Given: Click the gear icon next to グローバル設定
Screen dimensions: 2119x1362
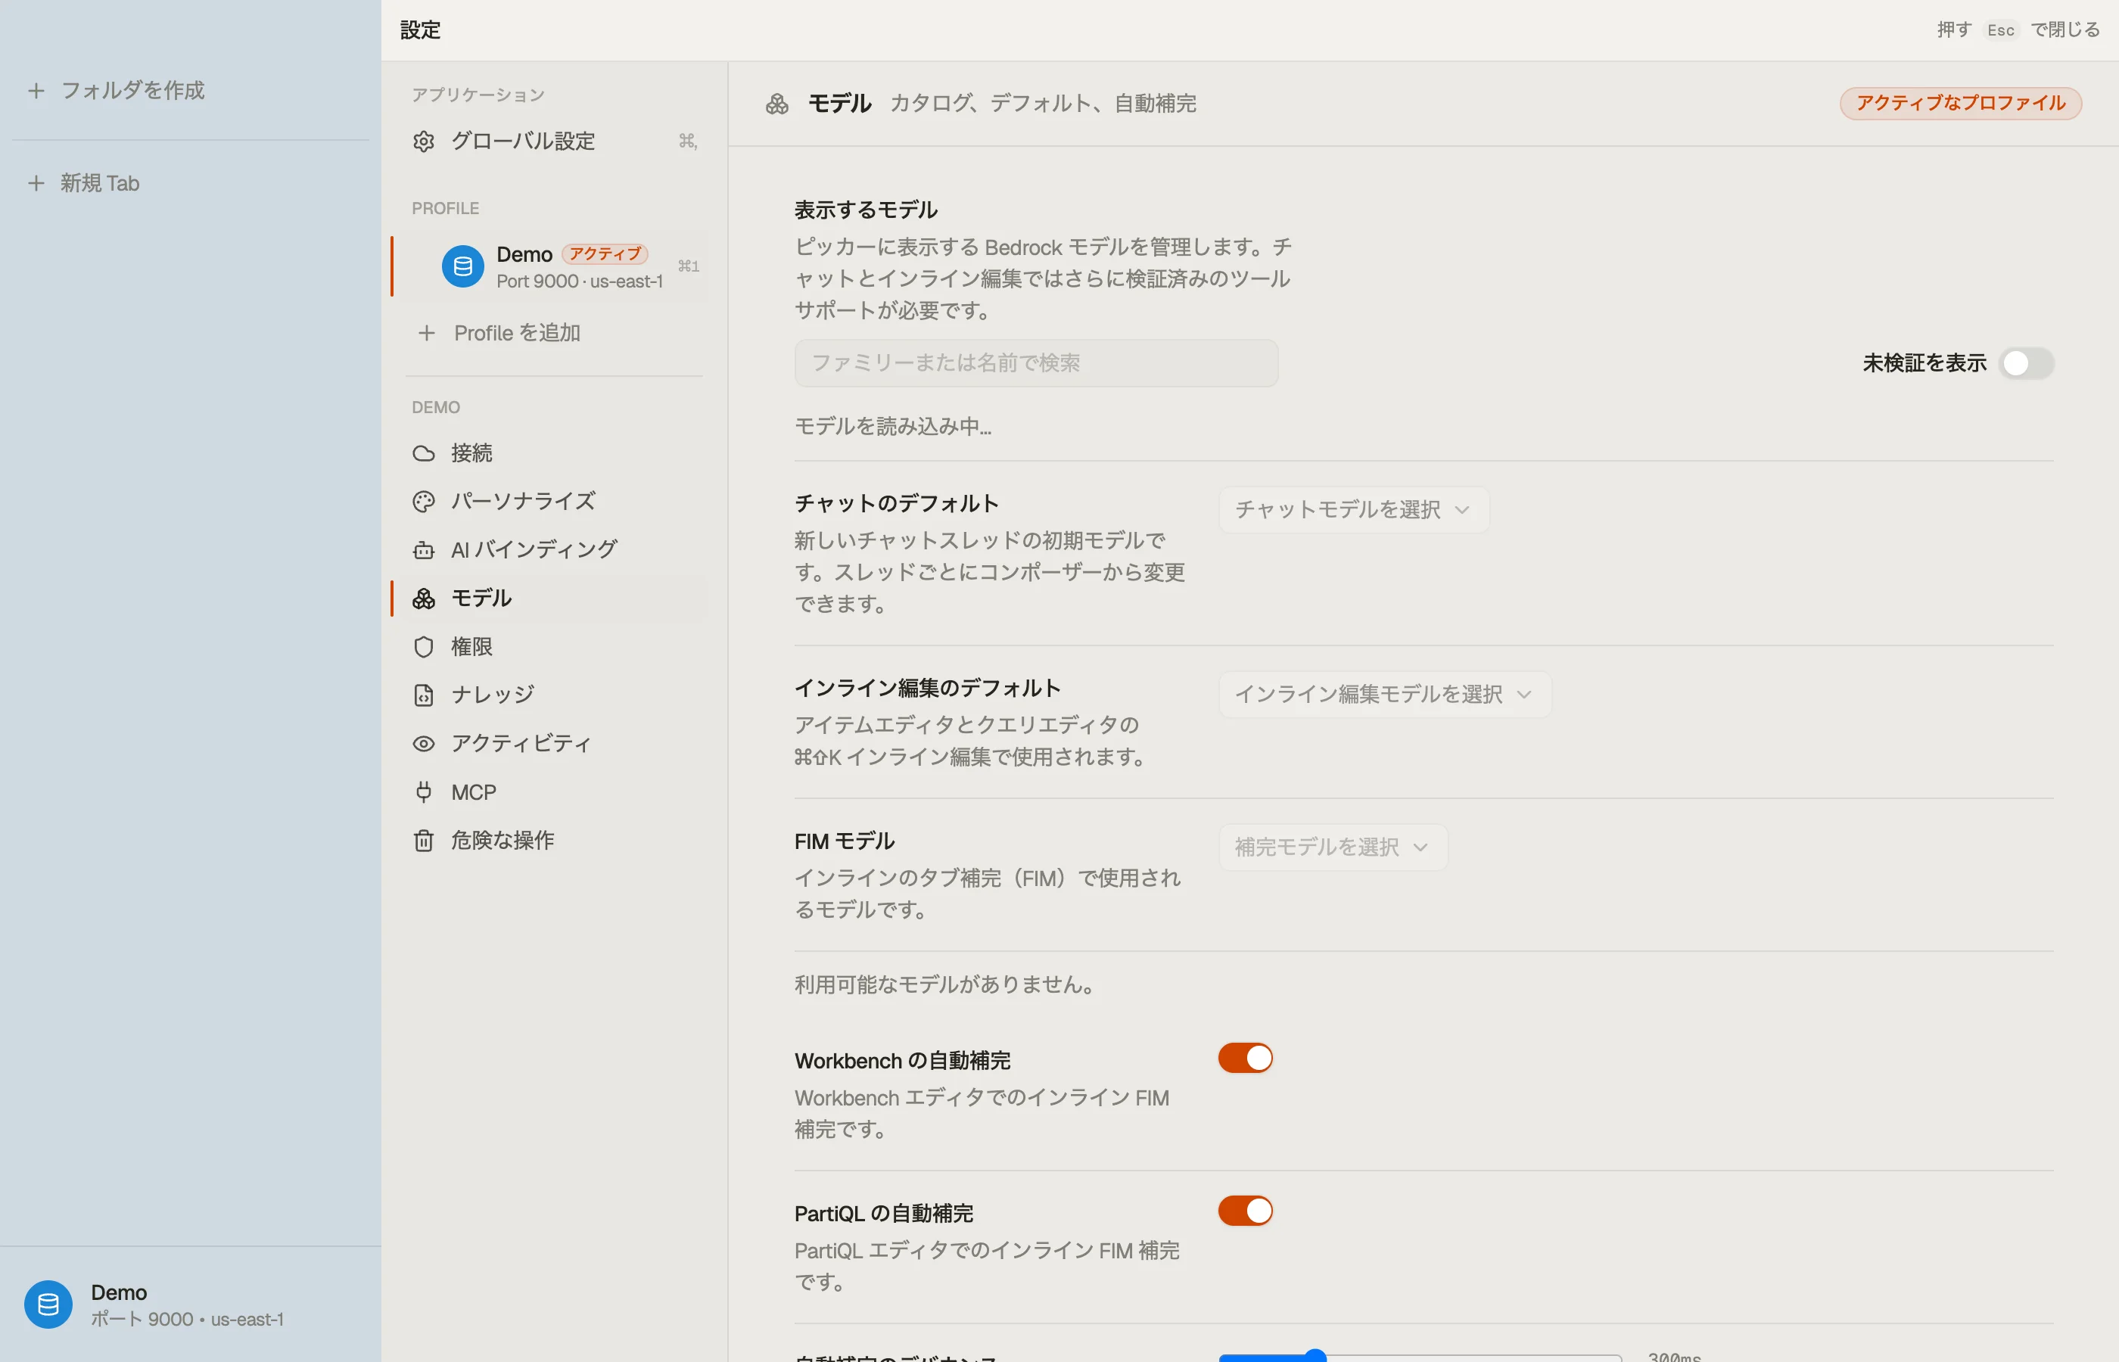Looking at the screenshot, I should pos(424,141).
